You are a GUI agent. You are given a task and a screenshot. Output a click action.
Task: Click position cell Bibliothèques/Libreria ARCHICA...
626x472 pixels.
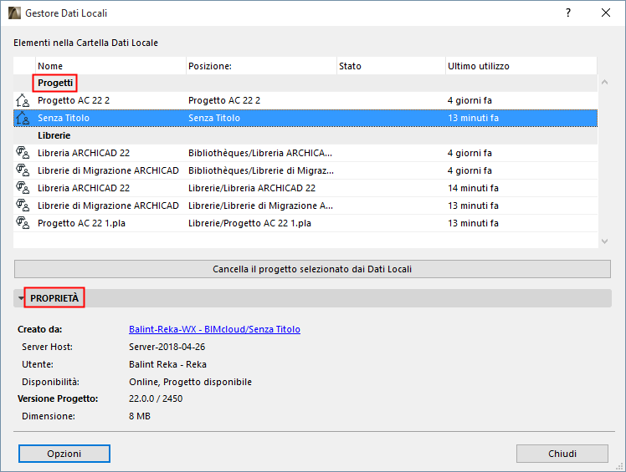coord(260,153)
